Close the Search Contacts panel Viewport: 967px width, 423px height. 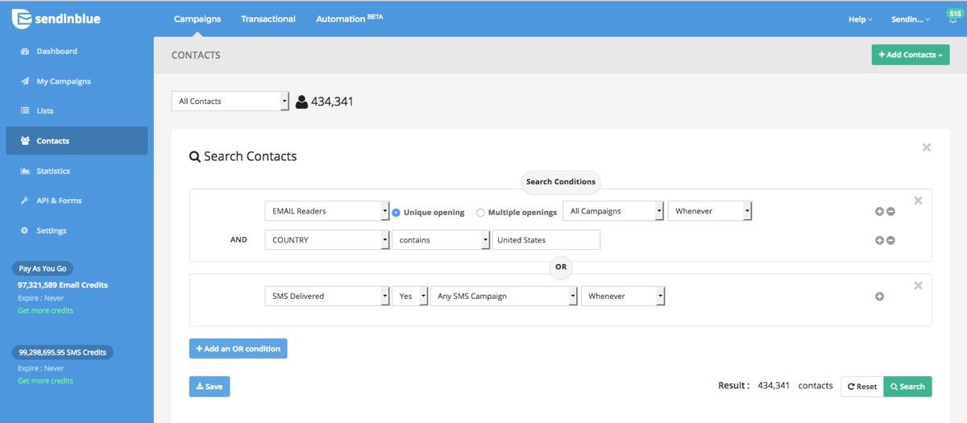click(926, 147)
